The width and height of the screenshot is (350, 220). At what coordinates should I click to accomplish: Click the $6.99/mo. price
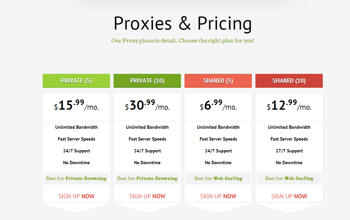(218, 105)
